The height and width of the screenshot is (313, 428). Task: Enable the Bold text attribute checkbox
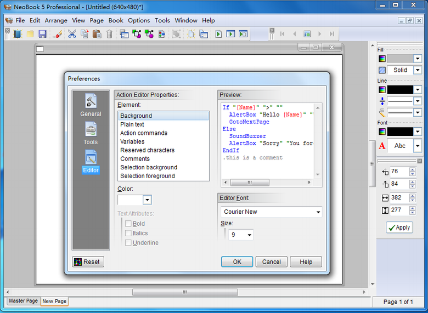tap(128, 224)
